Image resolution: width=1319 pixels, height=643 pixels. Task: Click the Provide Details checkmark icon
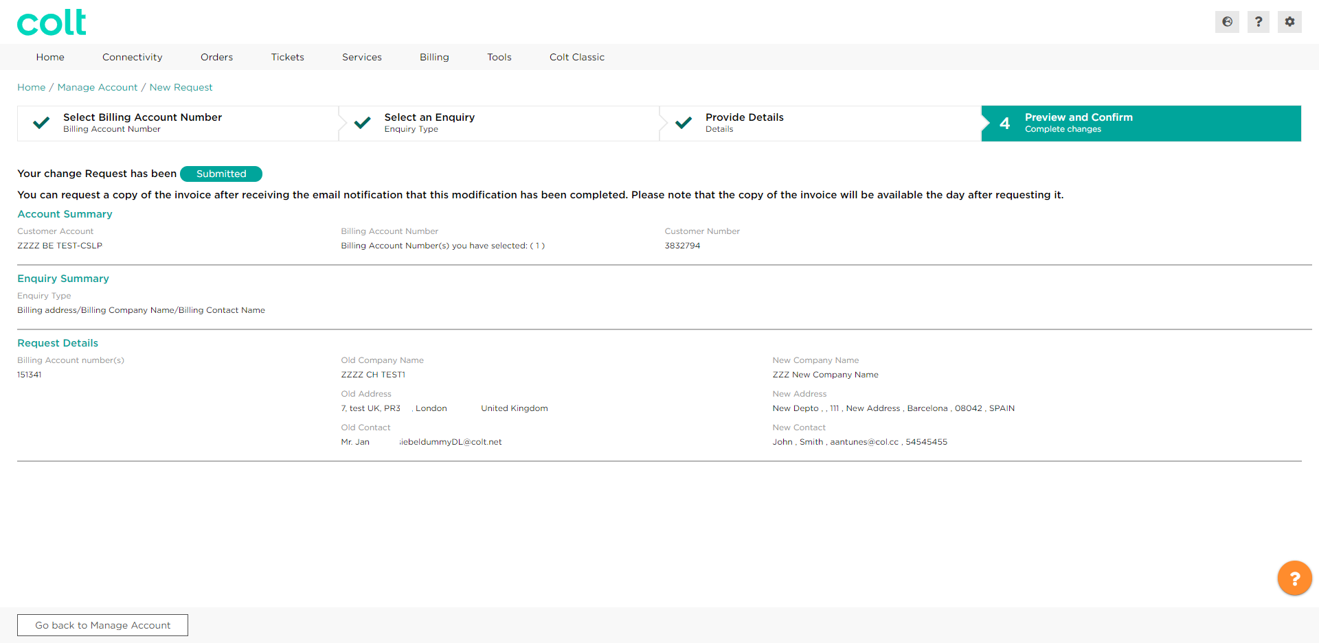684,123
